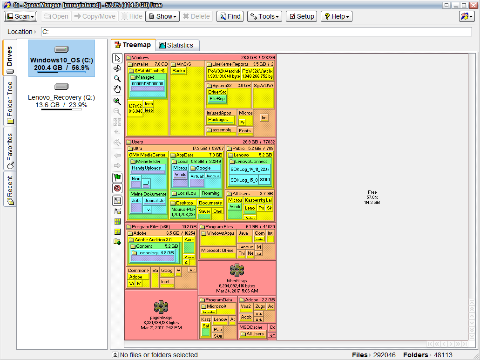480x360 pixels.
Task: Select the Windows10_OS (C:) drive
Action: tap(61, 58)
